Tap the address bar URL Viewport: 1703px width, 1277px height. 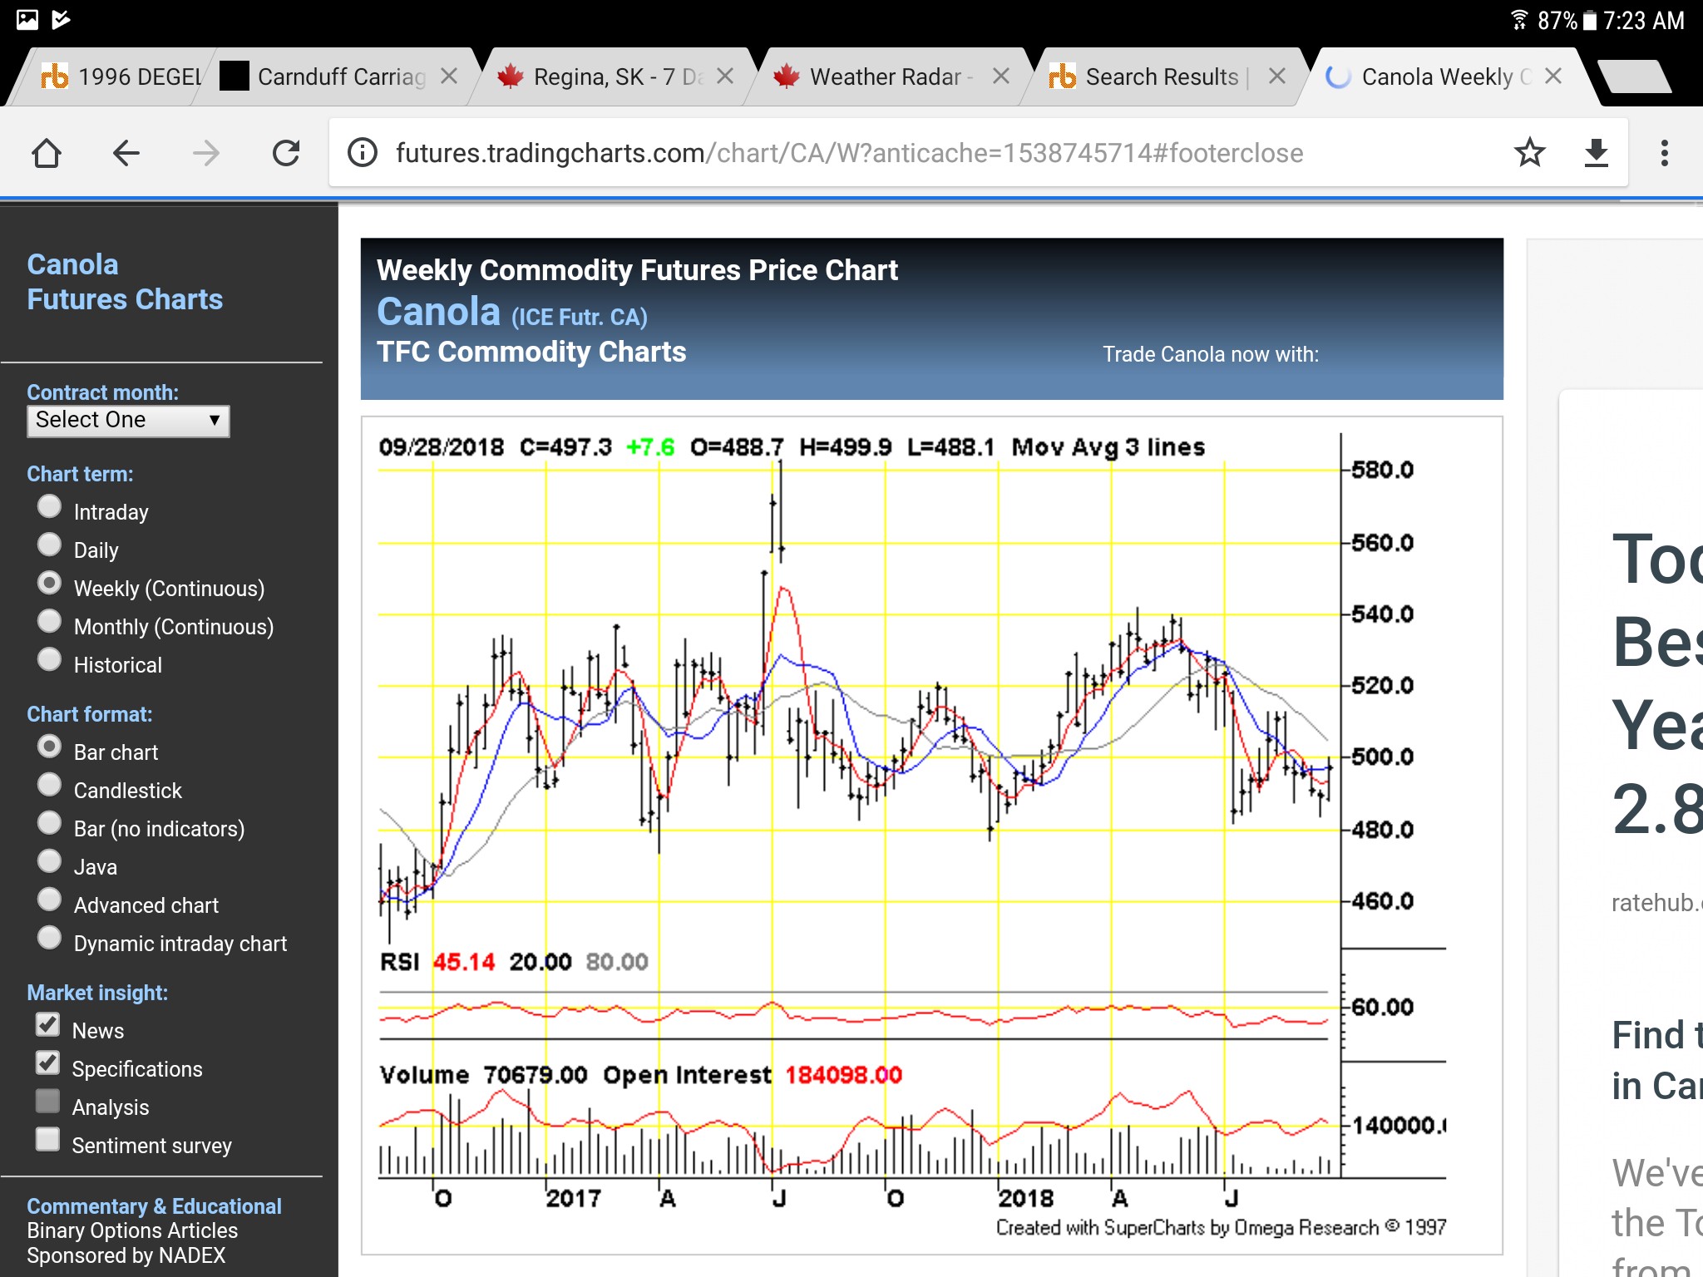tap(849, 153)
